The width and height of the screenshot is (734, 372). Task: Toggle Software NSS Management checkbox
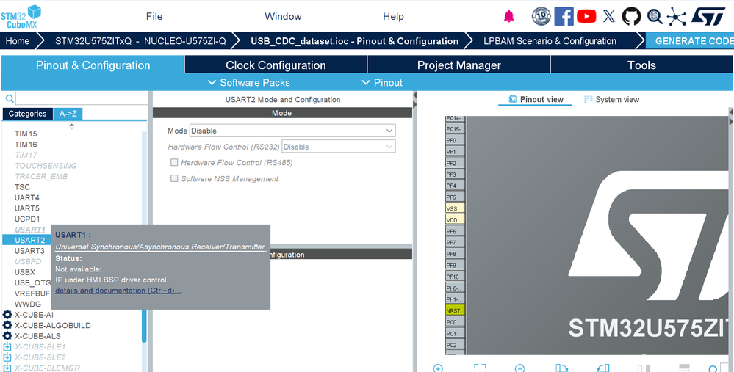[x=174, y=178]
